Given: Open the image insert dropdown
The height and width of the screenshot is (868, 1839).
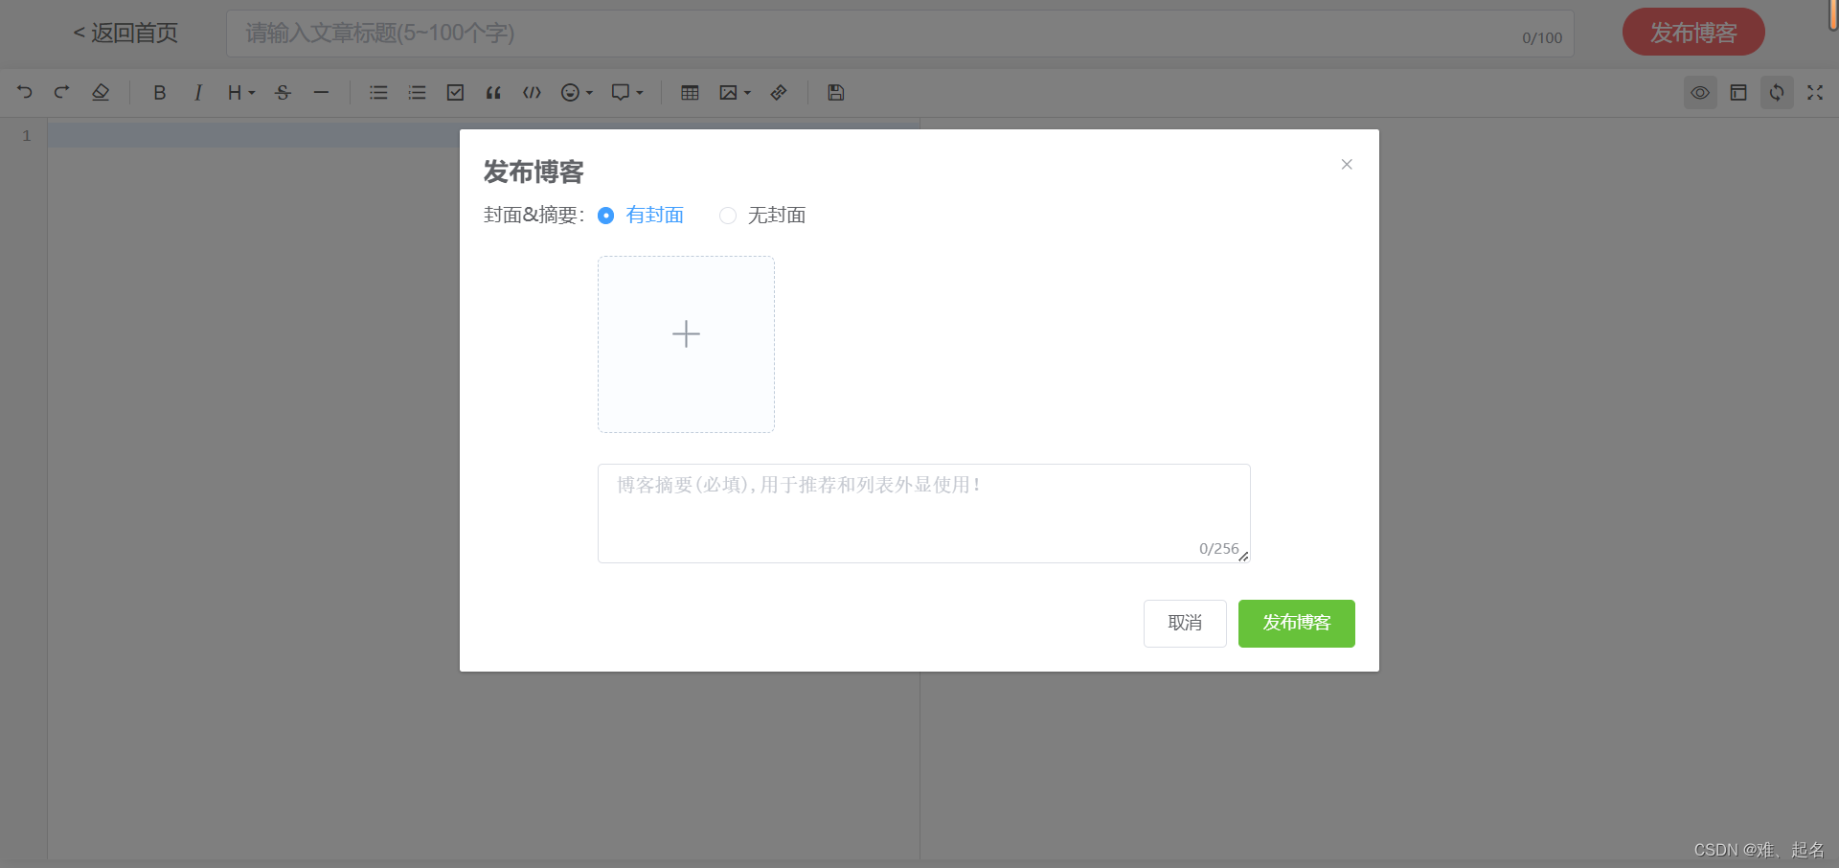Looking at the screenshot, I should (735, 93).
